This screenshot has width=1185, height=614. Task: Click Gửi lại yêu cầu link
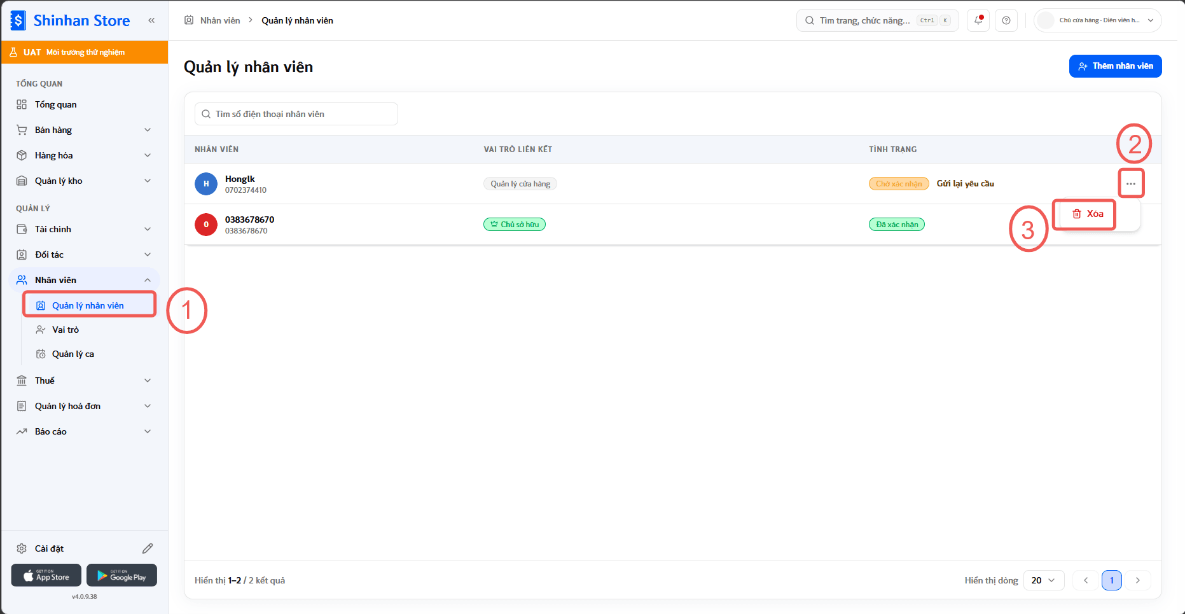(x=966, y=184)
